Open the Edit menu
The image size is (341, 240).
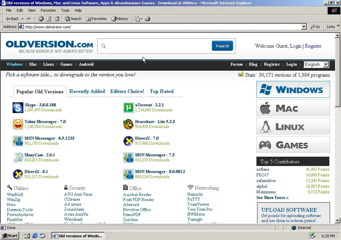pos(20,10)
